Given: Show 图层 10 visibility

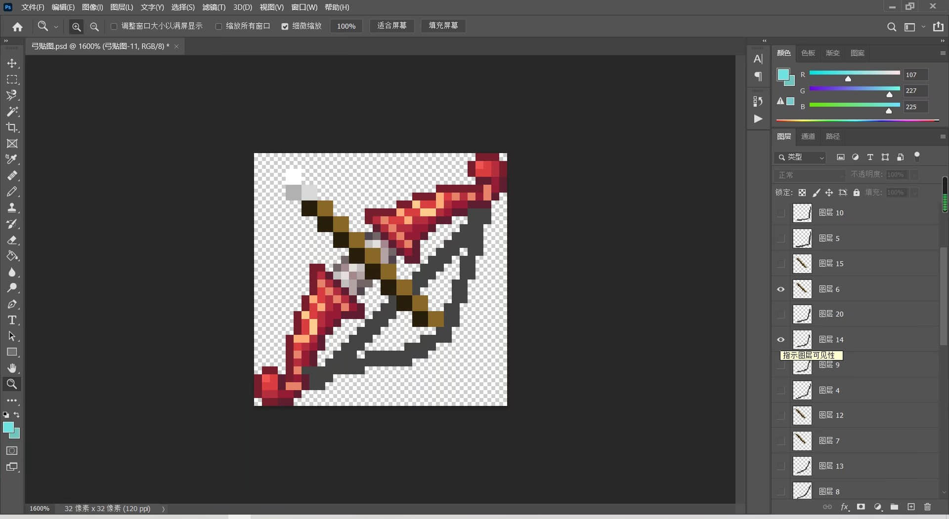Looking at the screenshot, I should pos(781,213).
